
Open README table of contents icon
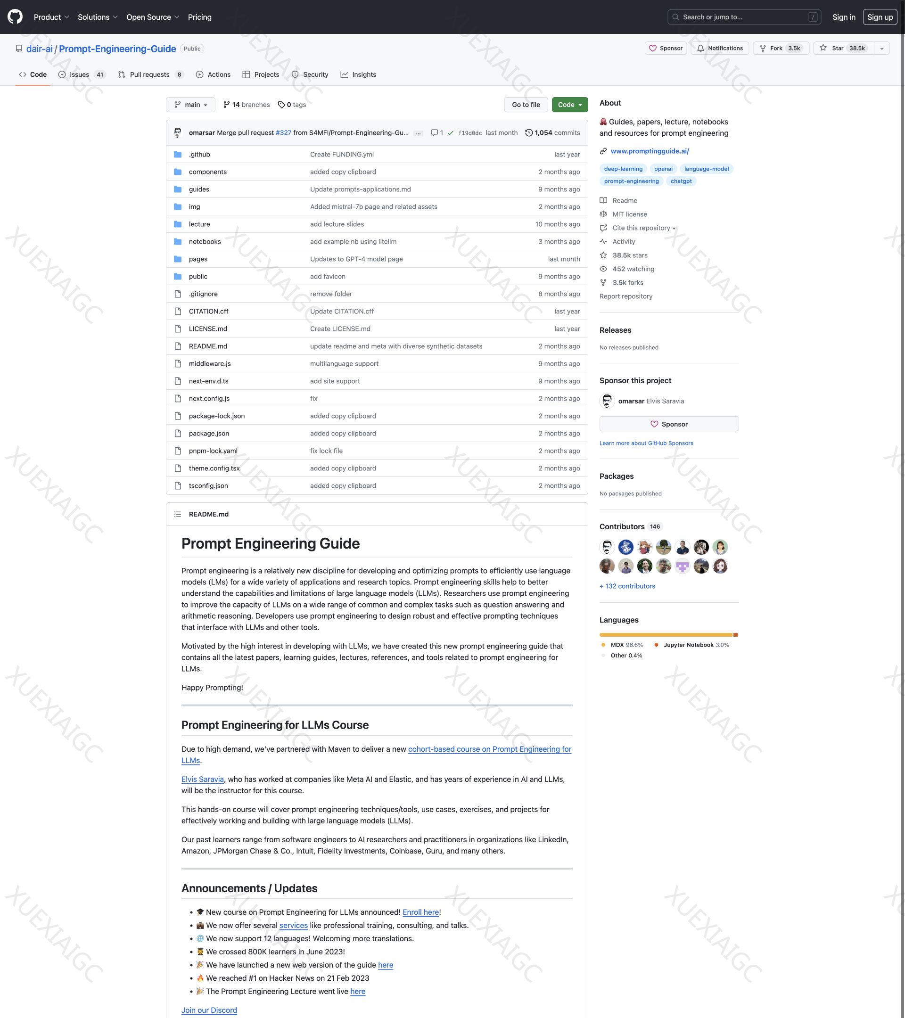point(178,514)
